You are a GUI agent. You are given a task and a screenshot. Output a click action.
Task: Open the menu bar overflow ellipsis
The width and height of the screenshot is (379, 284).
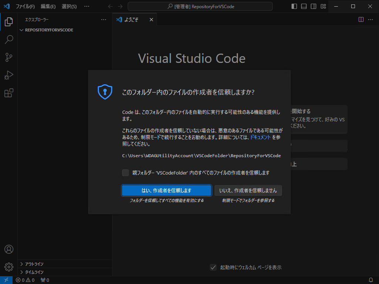tap(87, 7)
